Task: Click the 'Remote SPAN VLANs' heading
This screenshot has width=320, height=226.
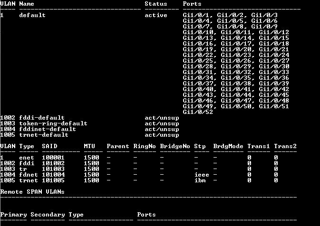Action: coord(32,192)
